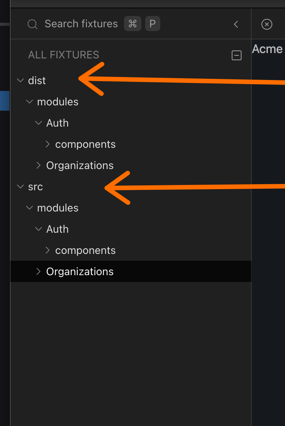
Task: Collapse modules under src
Action: [x=29, y=208]
